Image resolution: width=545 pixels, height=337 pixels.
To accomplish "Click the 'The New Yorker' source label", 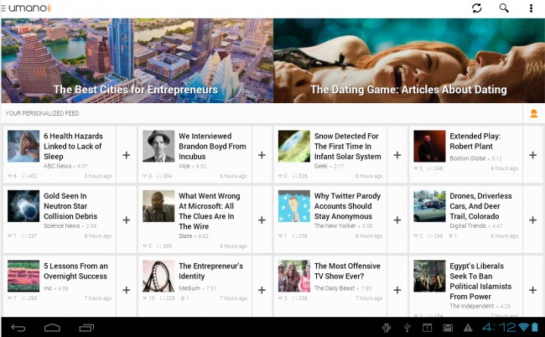I will click(x=335, y=226).
